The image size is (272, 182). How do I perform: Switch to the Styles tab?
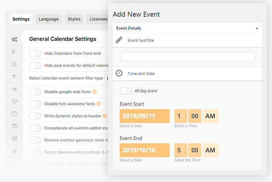(x=74, y=19)
